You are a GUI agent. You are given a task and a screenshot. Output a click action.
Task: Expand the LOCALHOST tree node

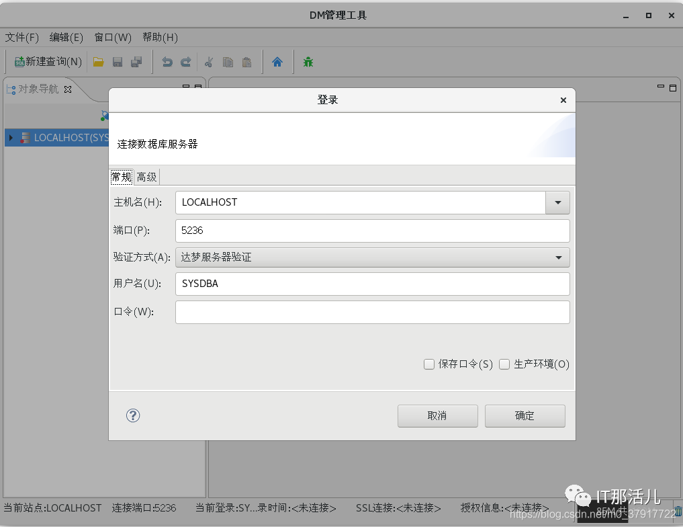11,138
